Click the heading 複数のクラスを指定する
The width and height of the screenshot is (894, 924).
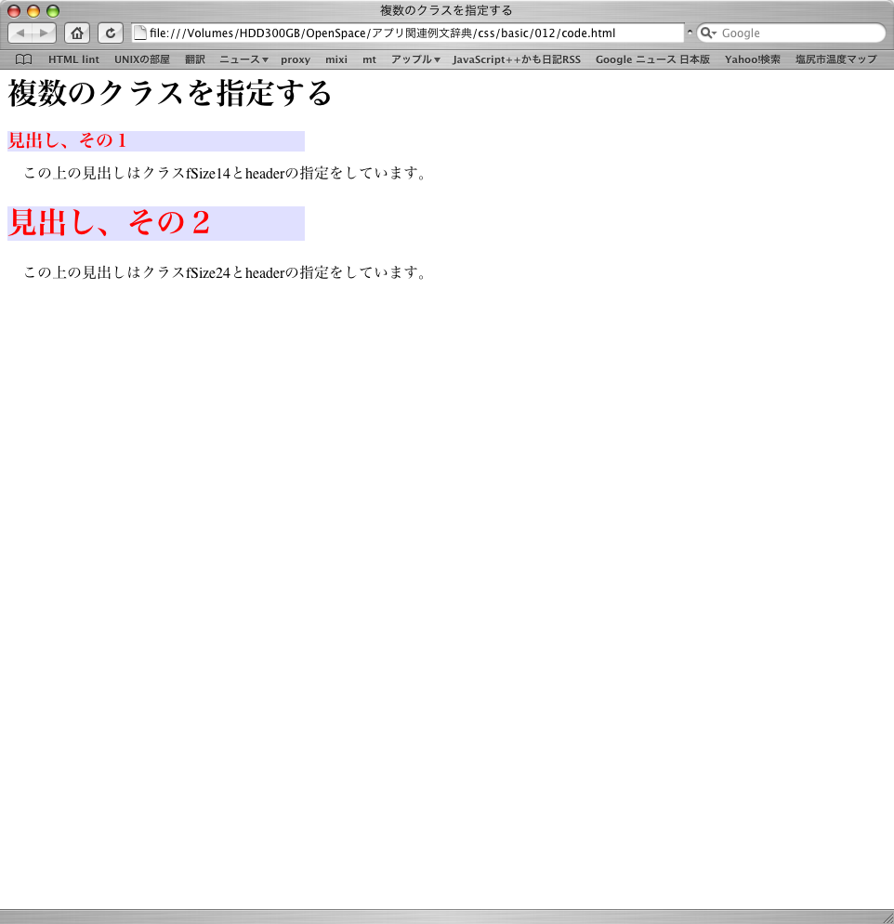[170, 93]
